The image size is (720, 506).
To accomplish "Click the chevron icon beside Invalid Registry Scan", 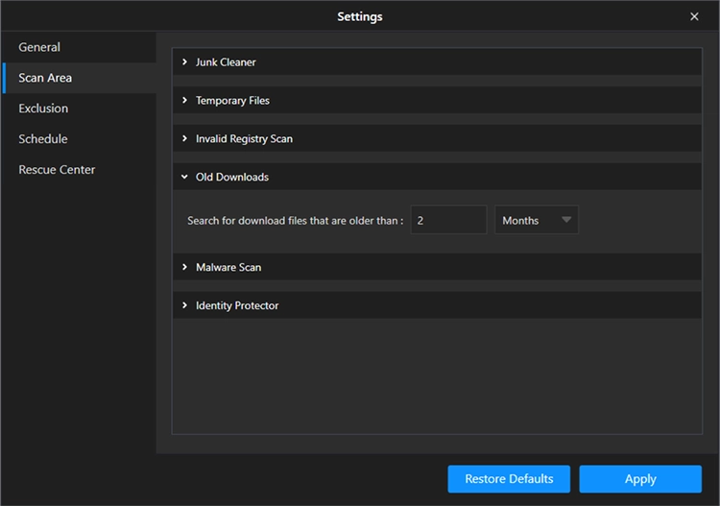I will (x=184, y=139).
